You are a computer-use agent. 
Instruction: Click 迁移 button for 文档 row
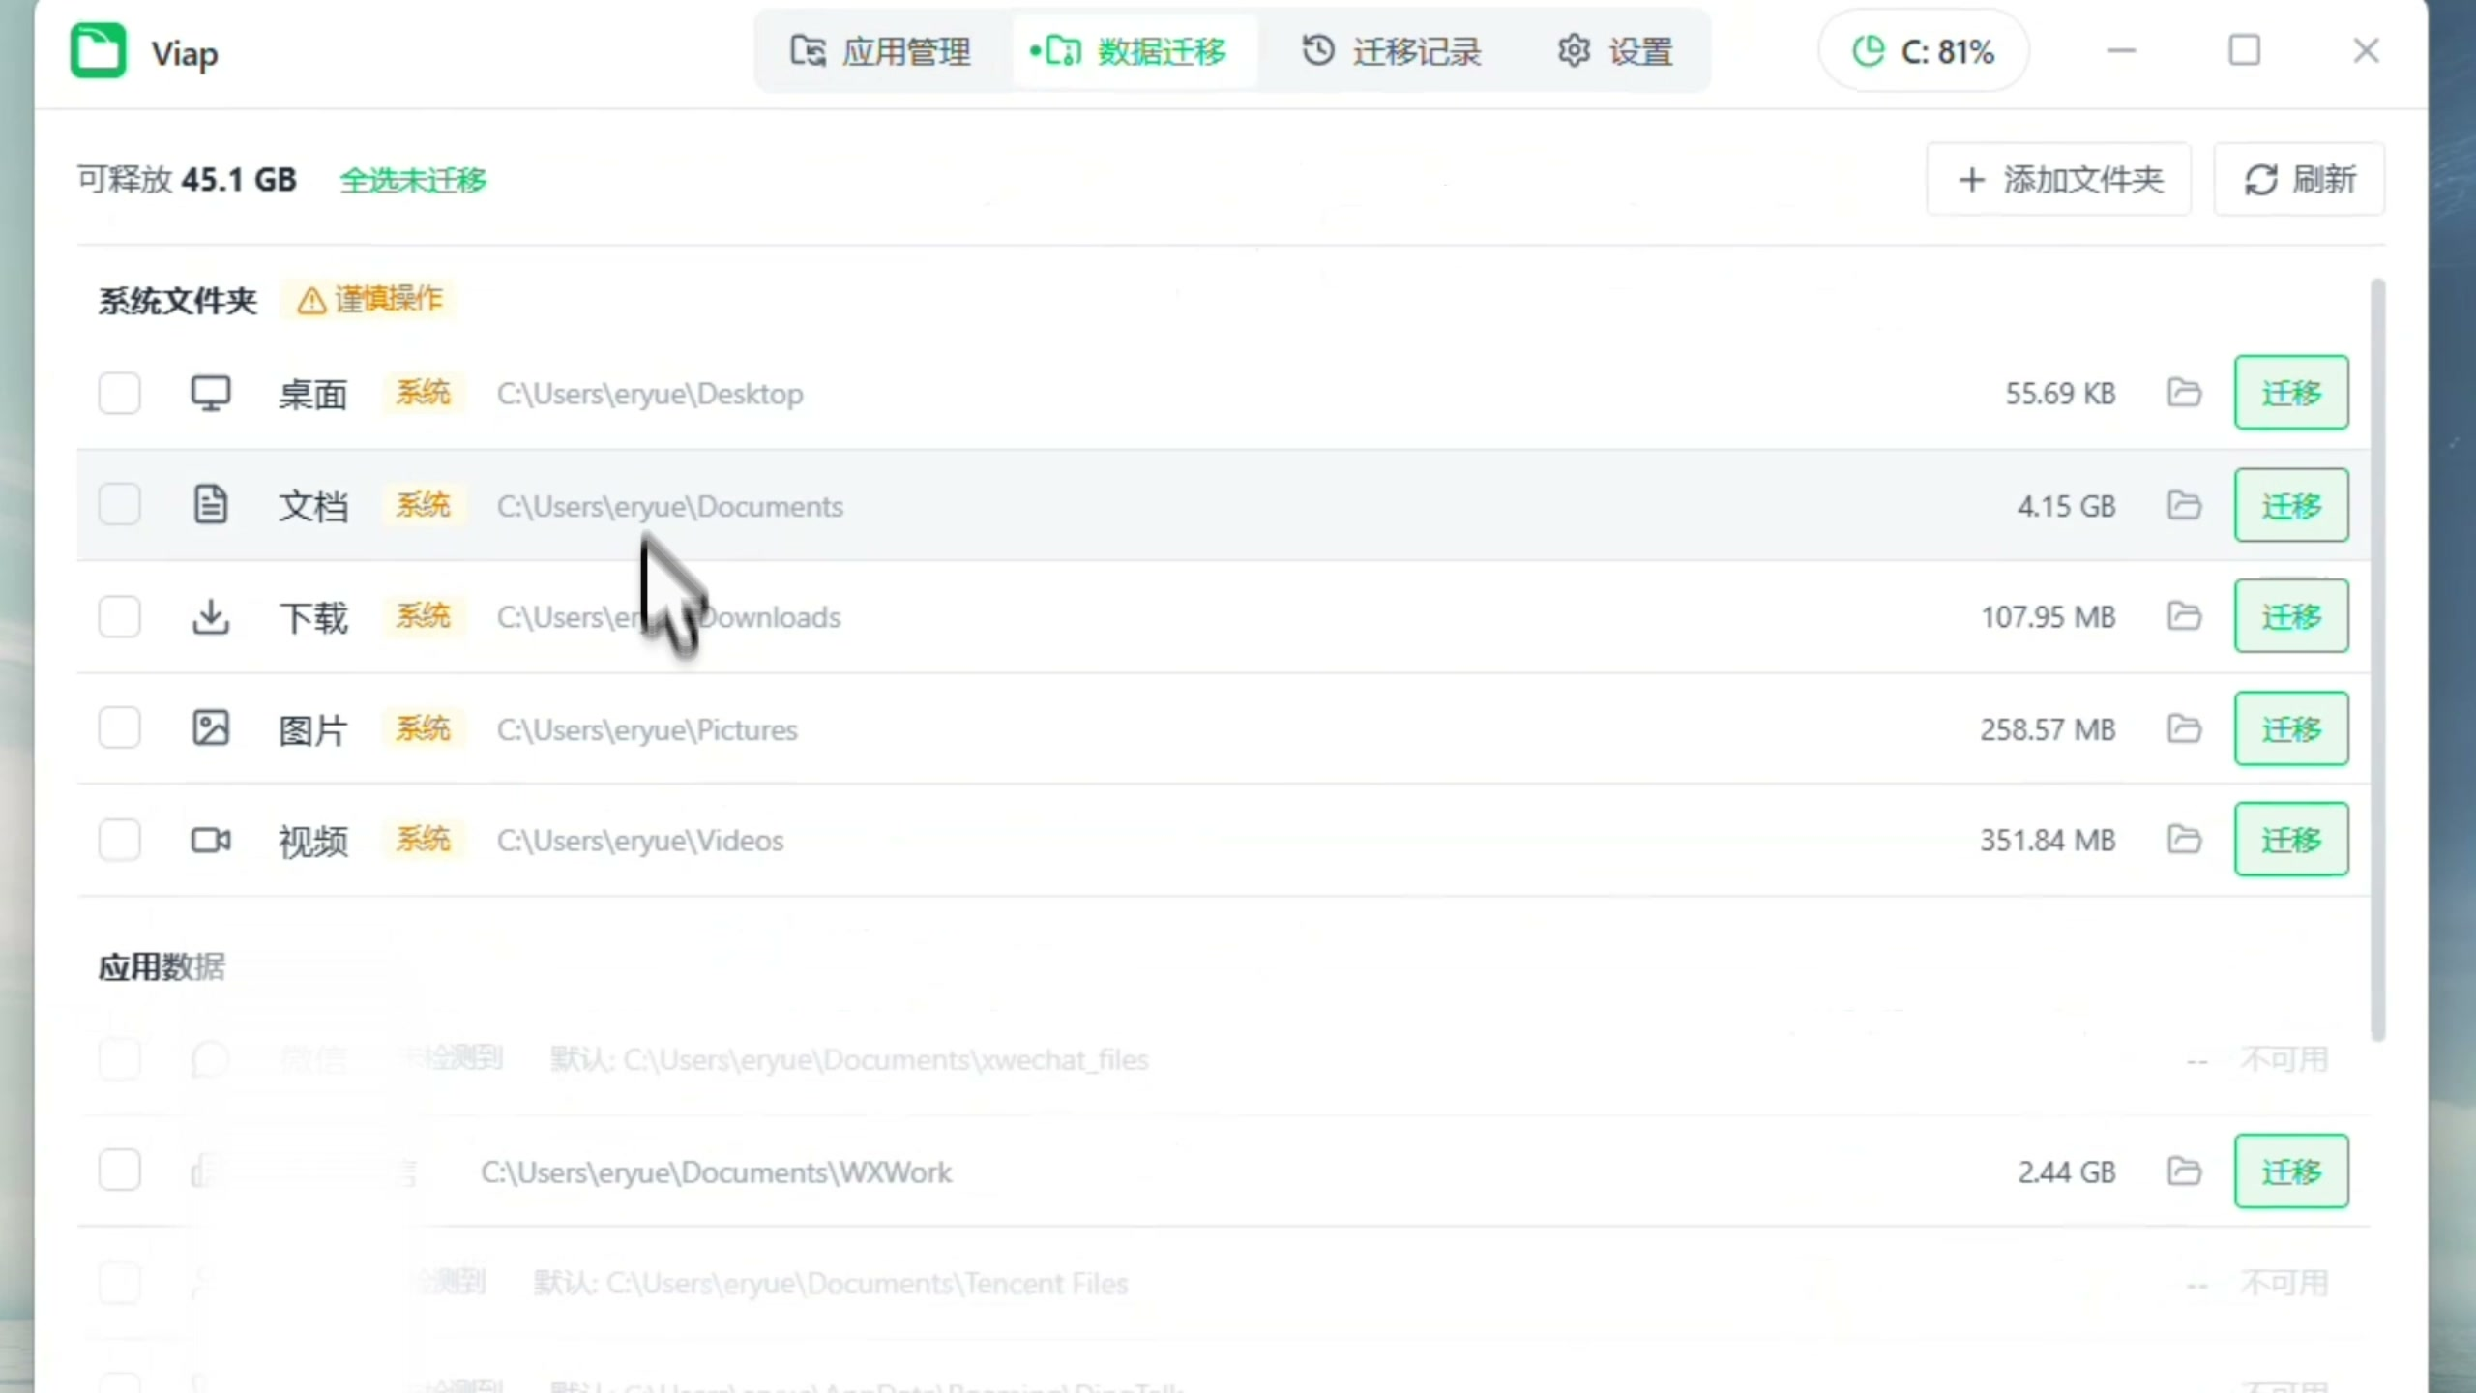(2291, 505)
